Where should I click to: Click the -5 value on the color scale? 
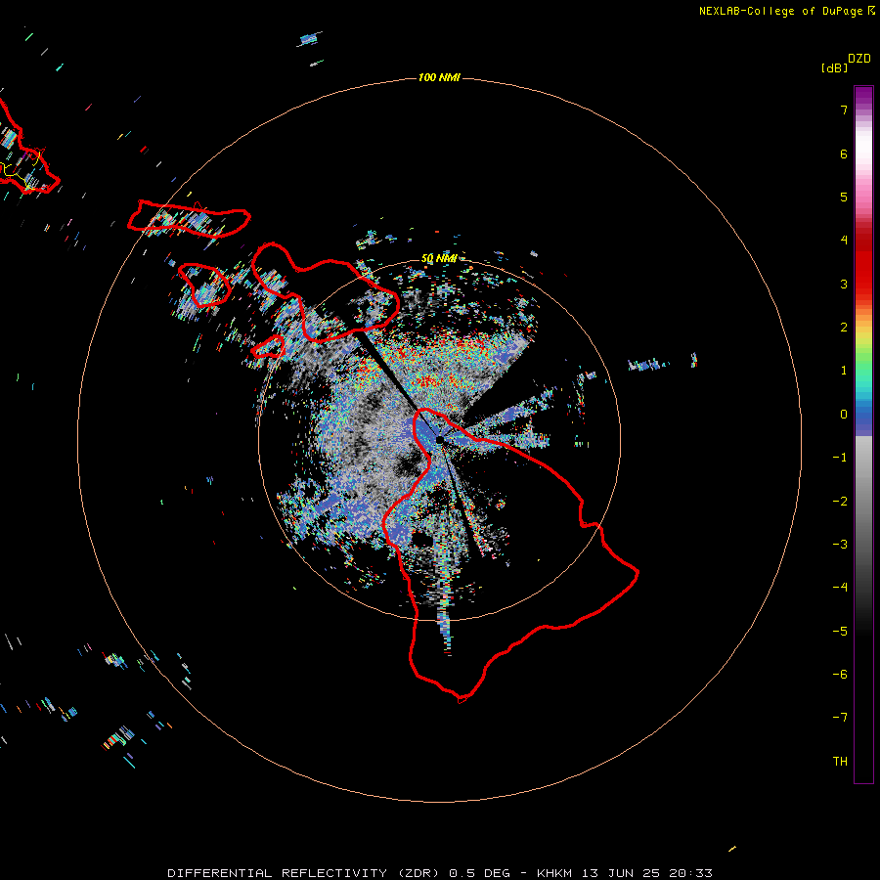click(840, 632)
